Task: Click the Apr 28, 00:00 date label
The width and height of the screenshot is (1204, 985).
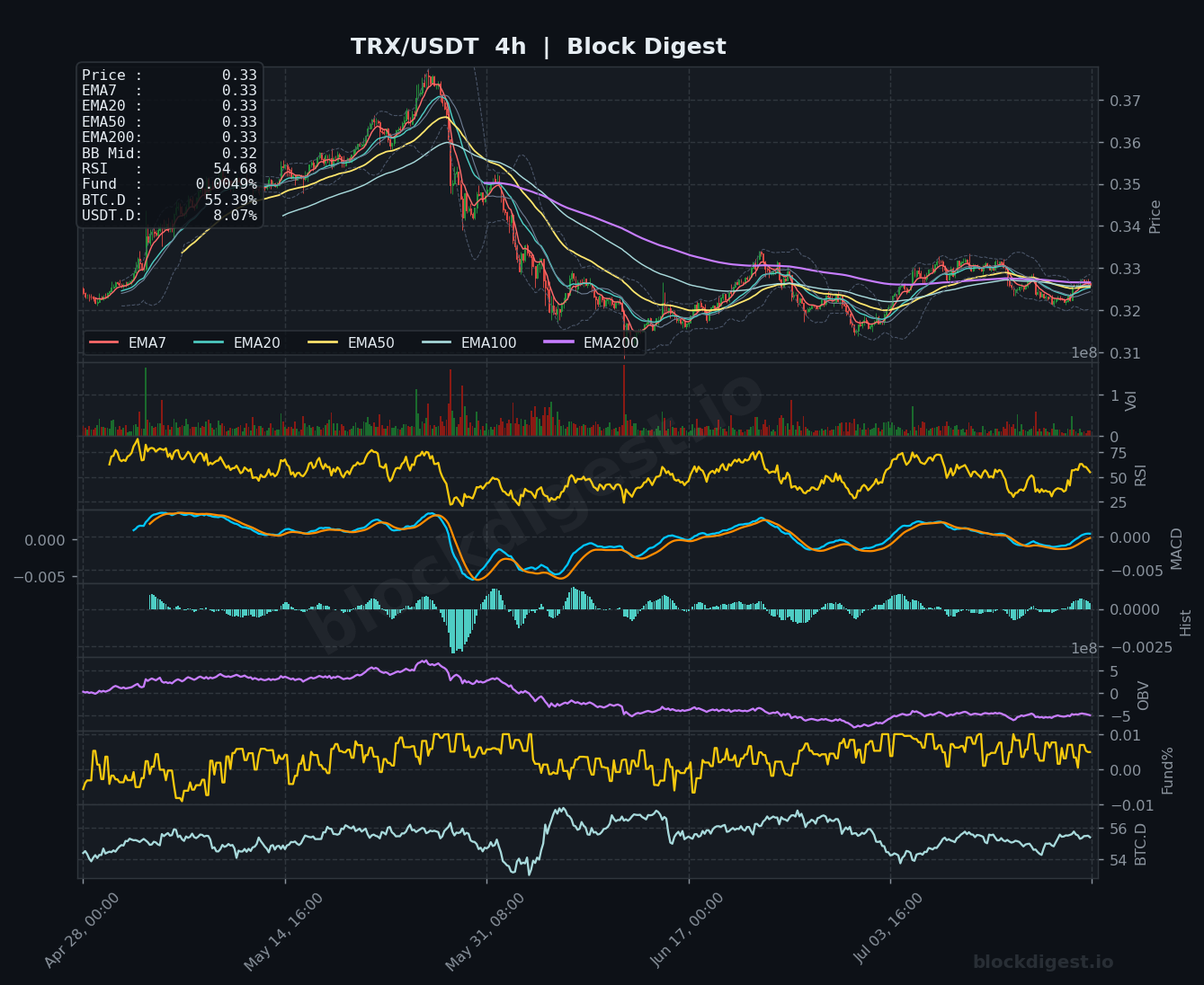Action: [x=82, y=931]
